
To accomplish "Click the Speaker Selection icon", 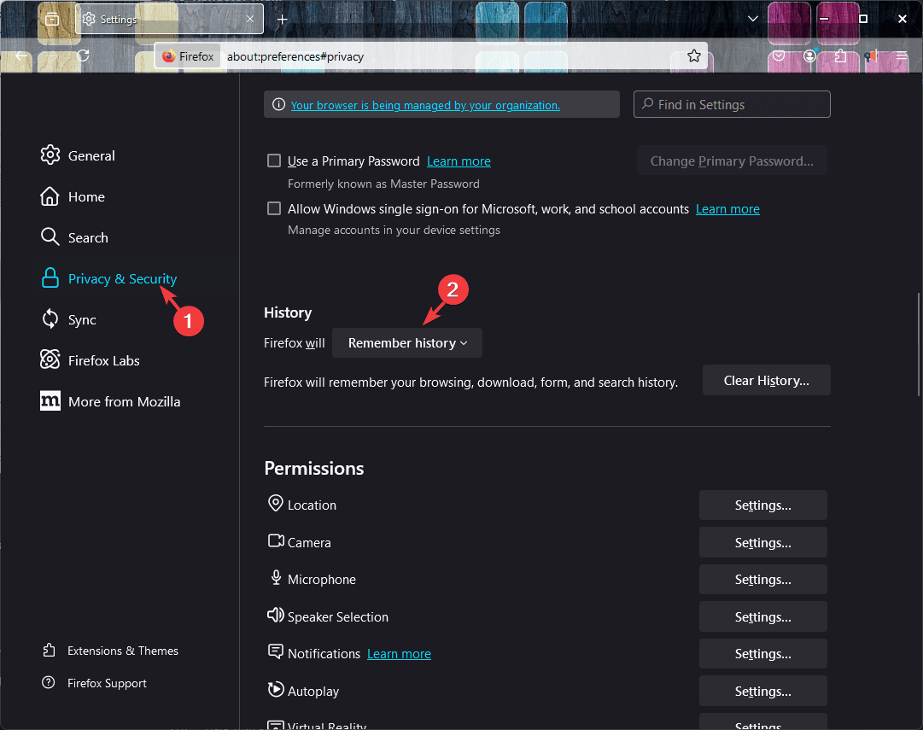I will (x=276, y=615).
